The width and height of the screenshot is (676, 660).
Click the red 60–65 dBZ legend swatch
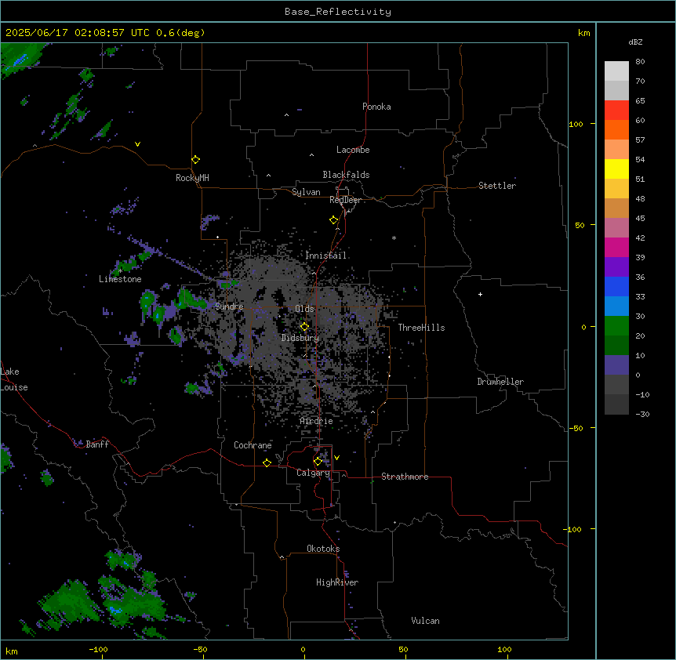point(616,111)
